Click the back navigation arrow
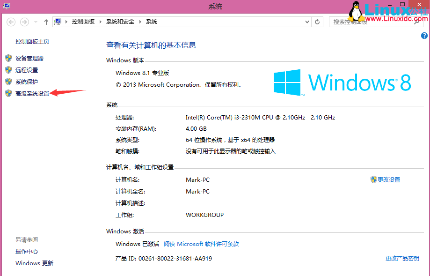 (10, 22)
